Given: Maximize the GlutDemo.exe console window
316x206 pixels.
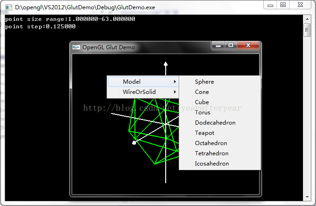Looking at the screenshot, I should pos(283,5).
